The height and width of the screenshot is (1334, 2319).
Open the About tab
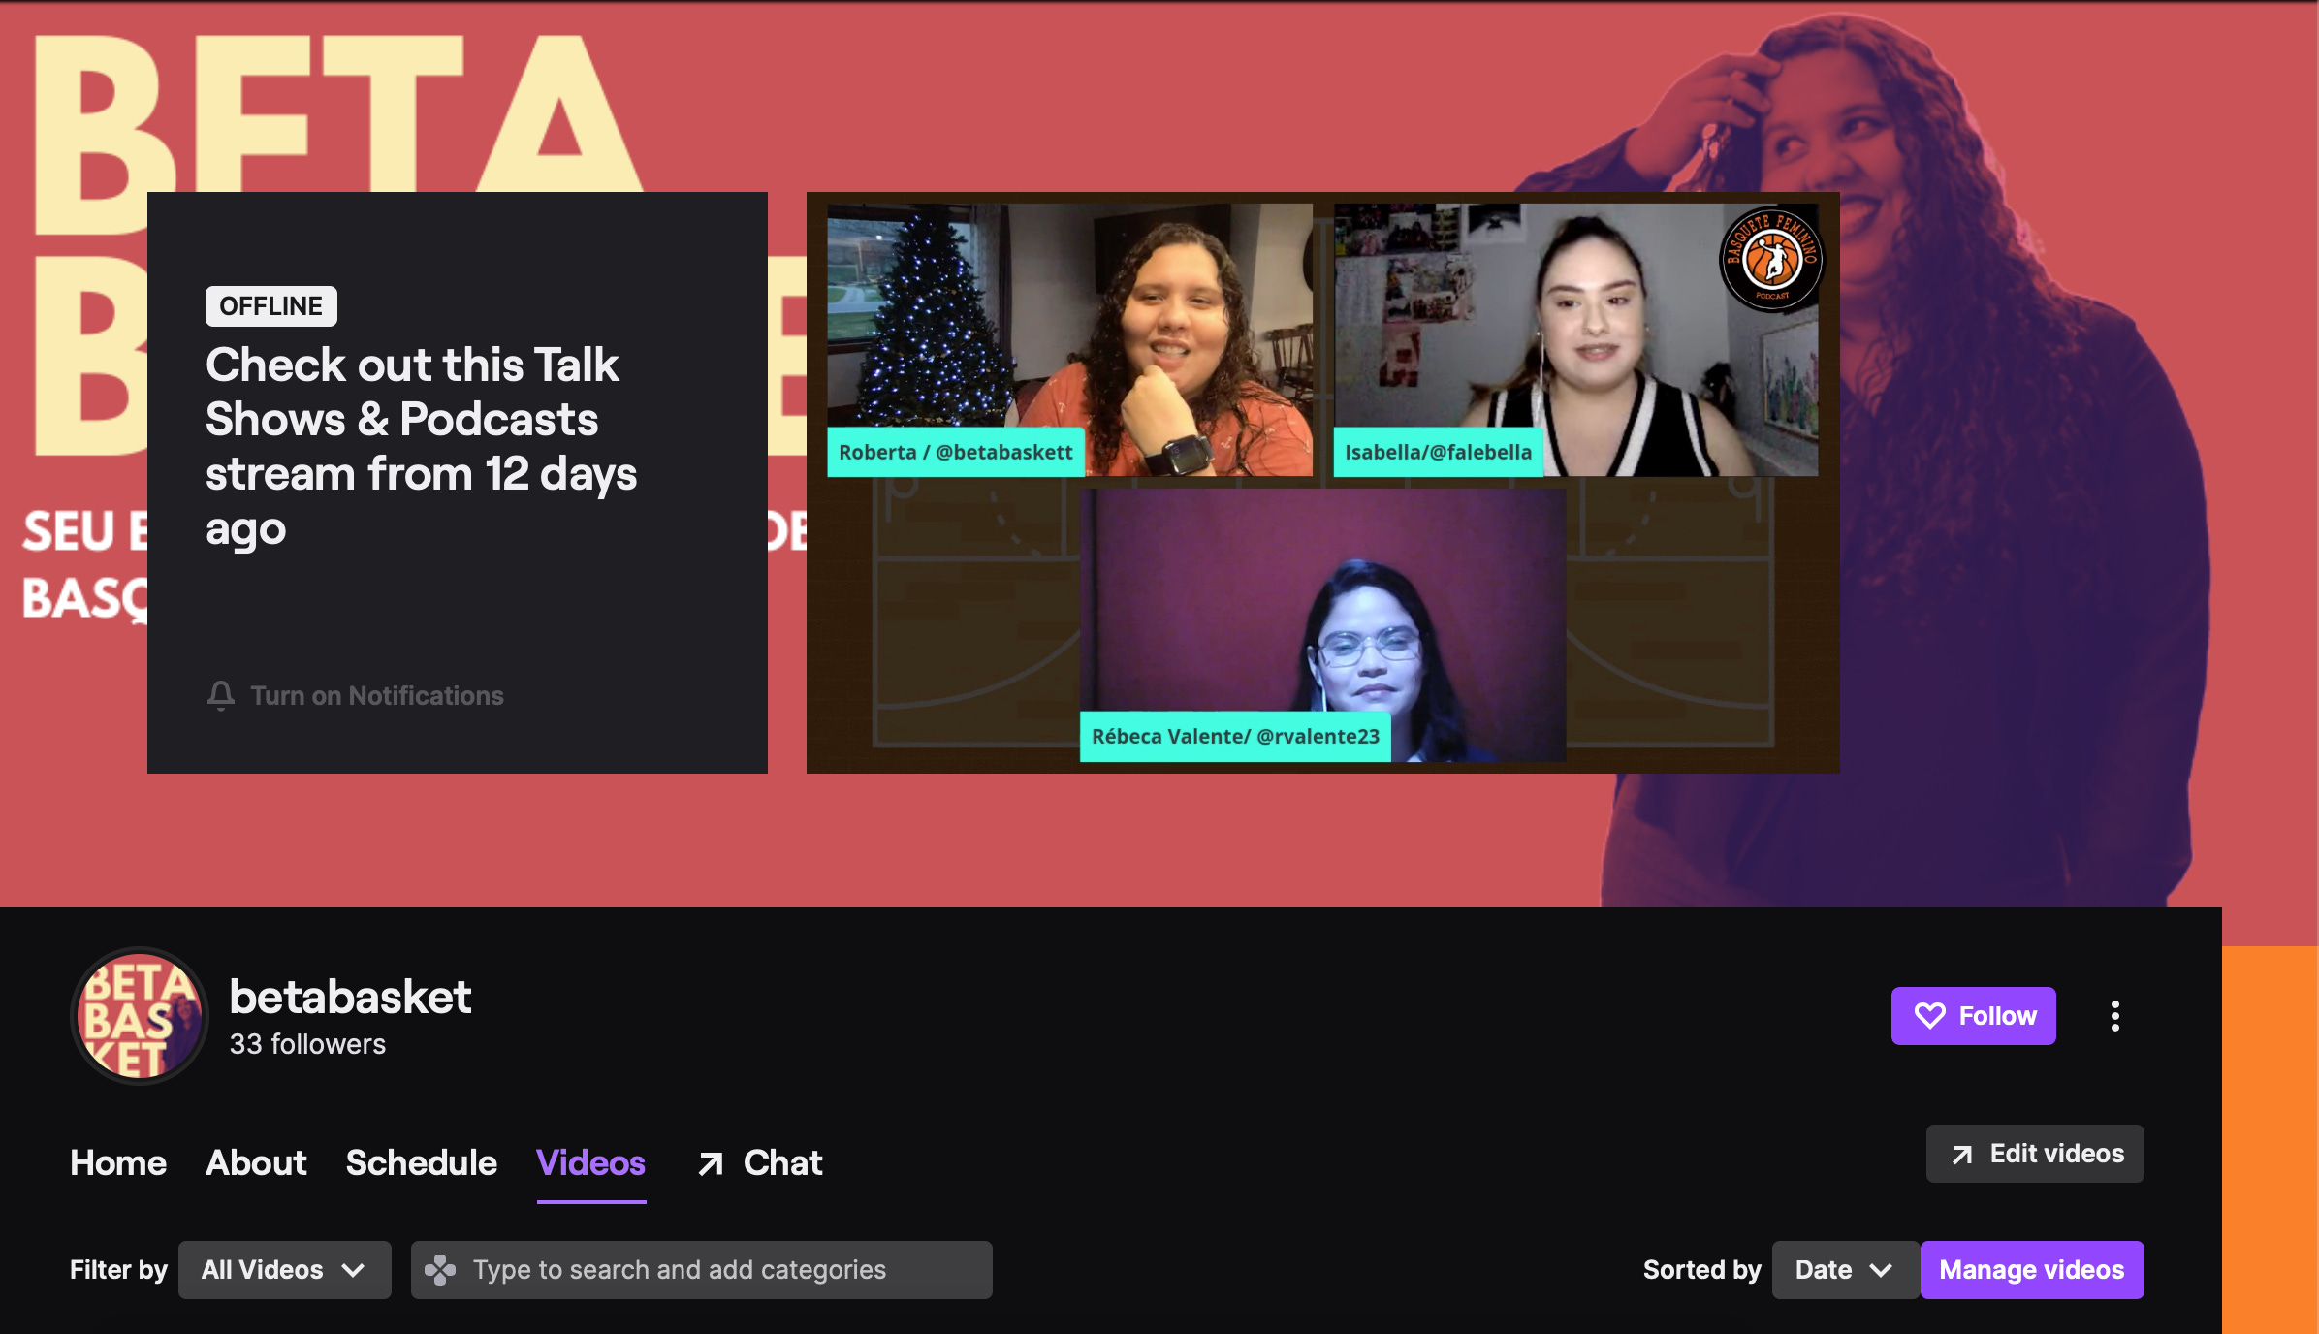click(x=256, y=1162)
